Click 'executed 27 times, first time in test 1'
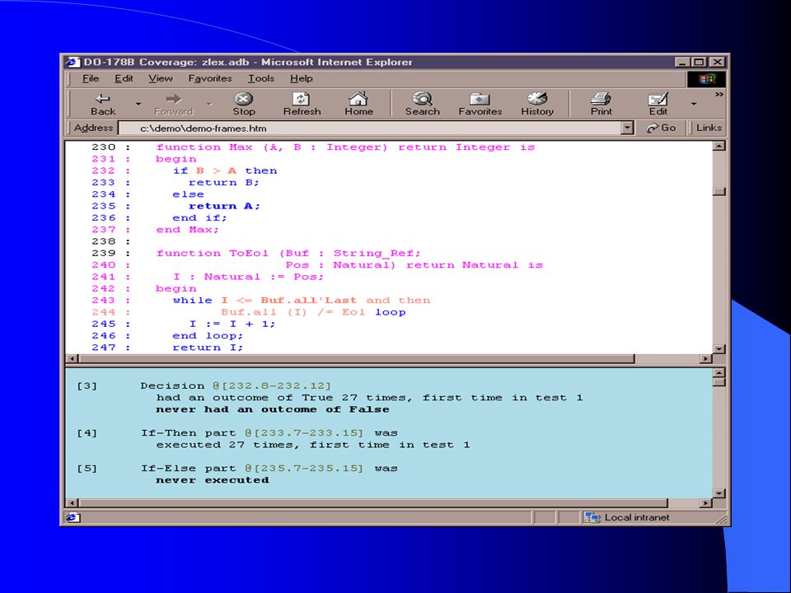This screenshot has height=593, width=791. [x=313, y=445]
